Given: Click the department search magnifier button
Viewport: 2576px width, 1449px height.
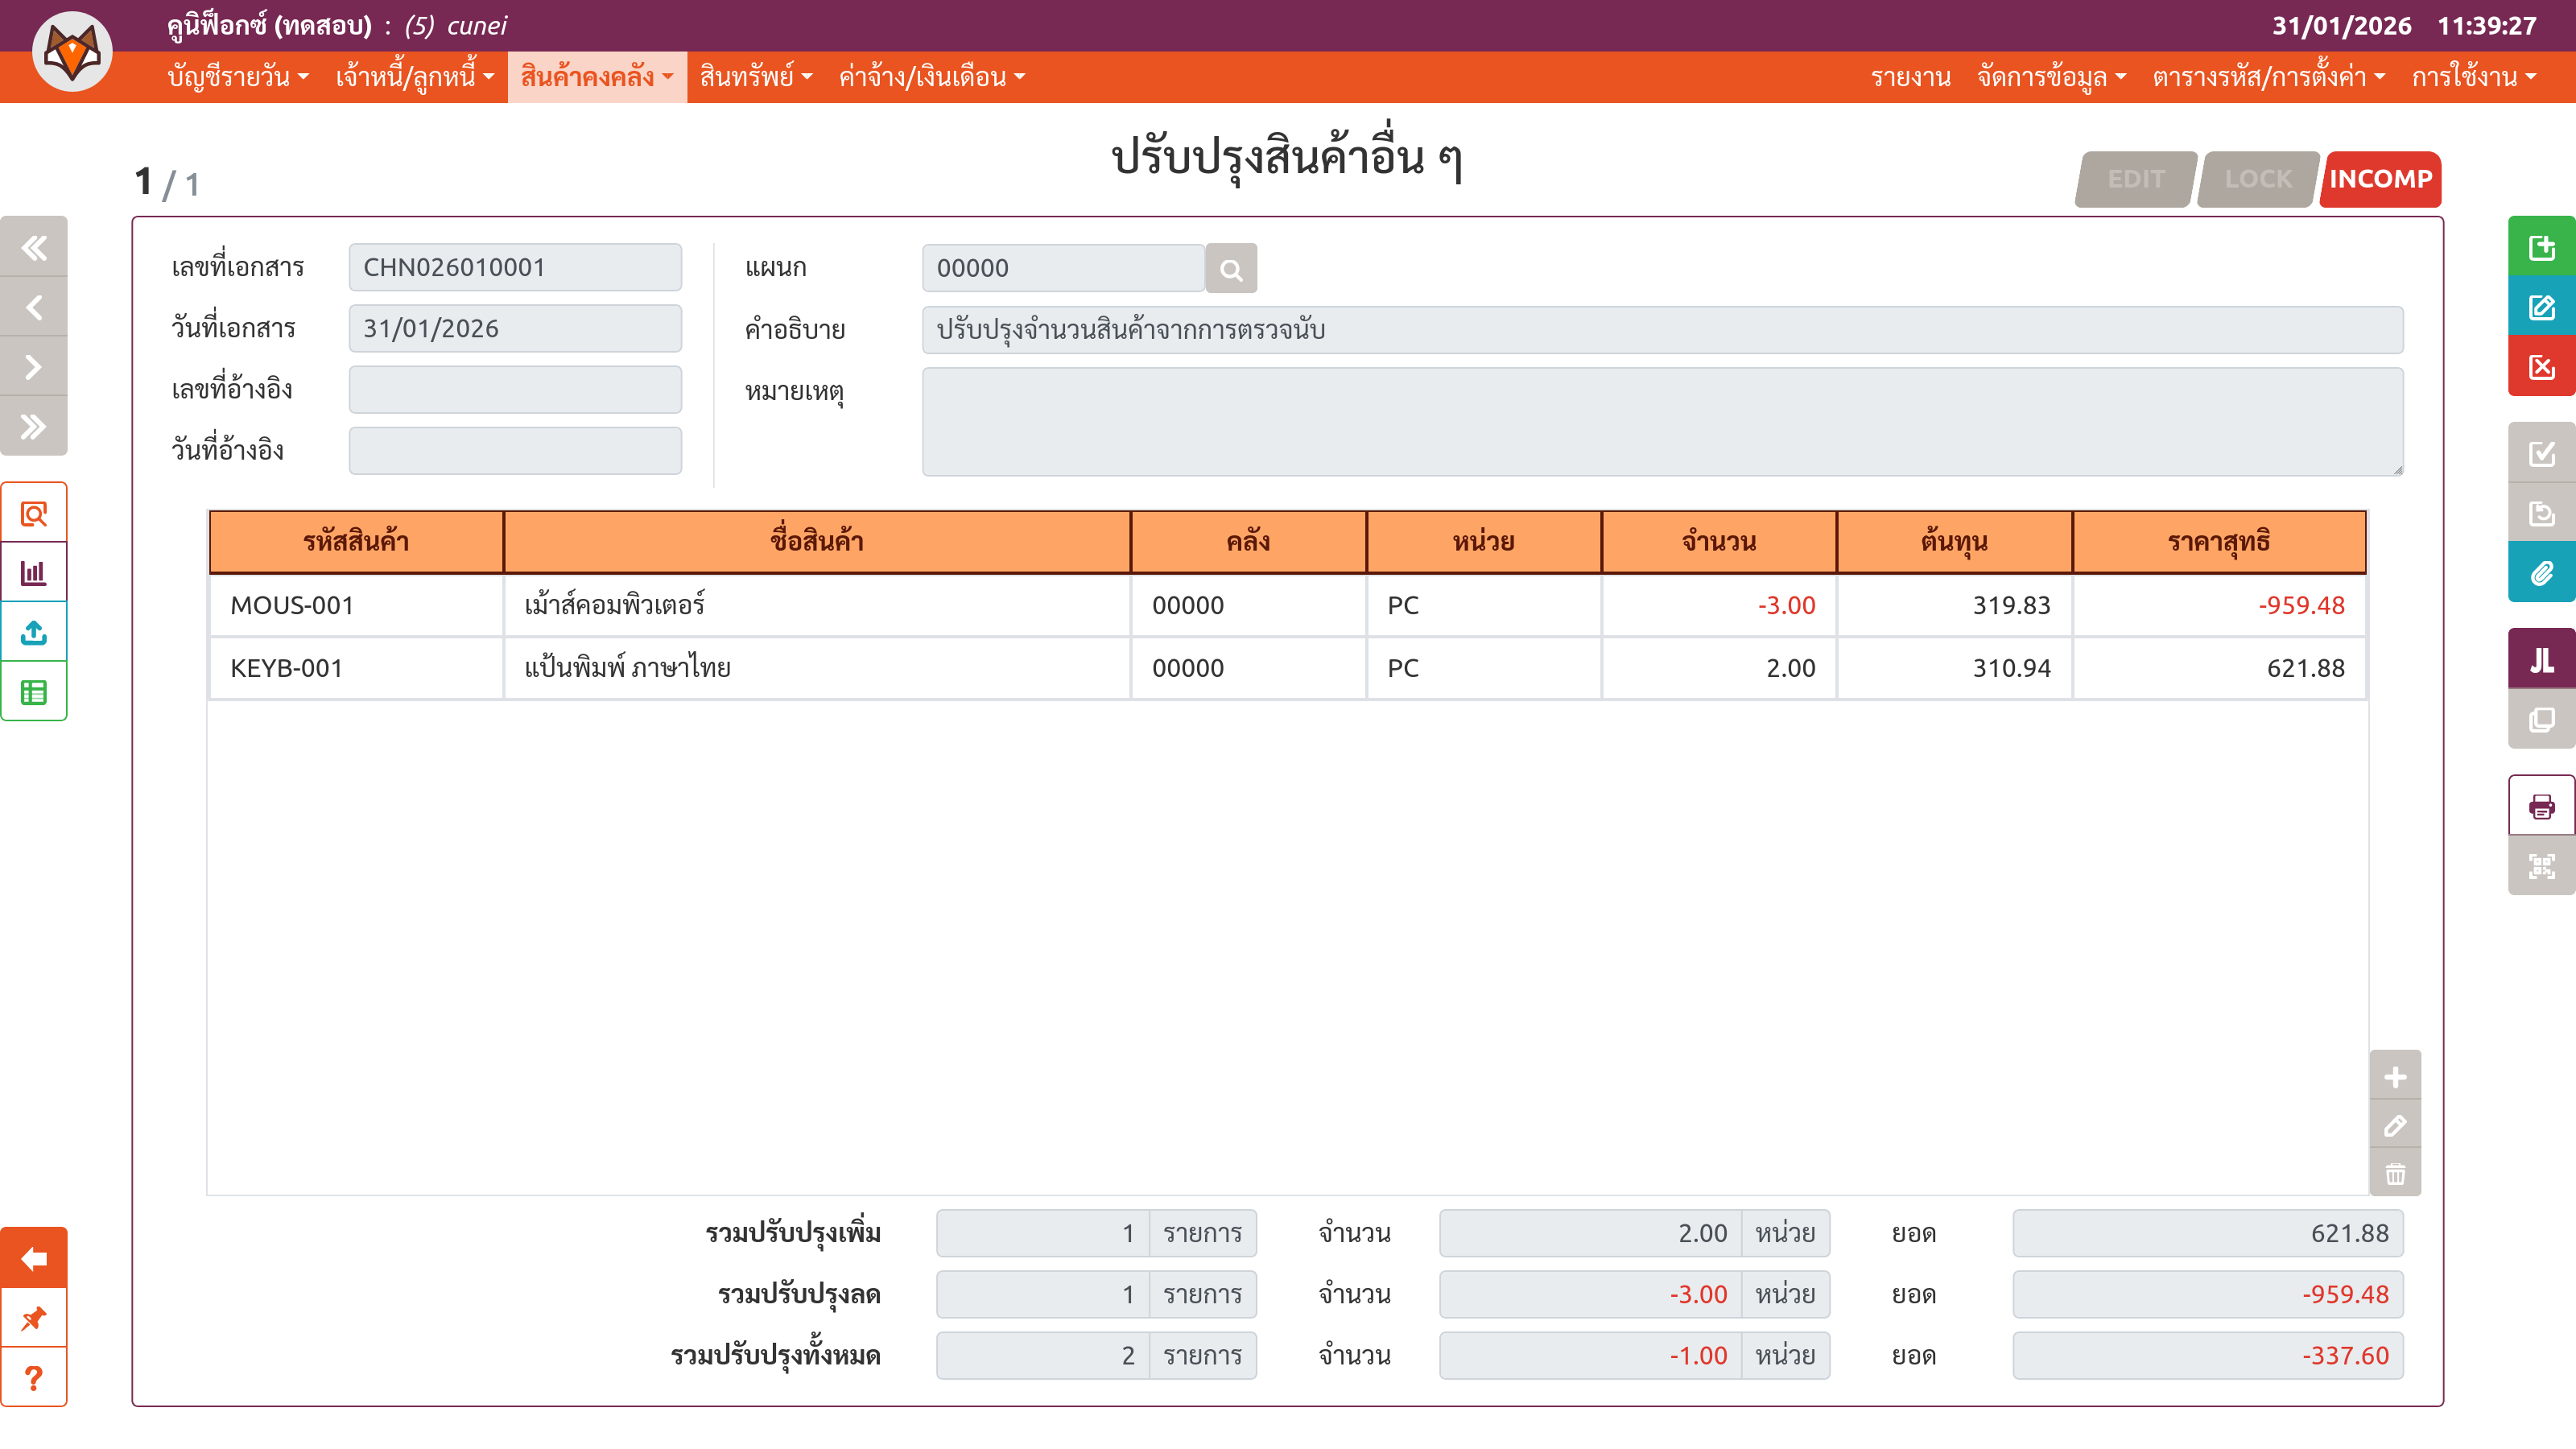Looking at the screenshot, I should (x=1231, y=269).
